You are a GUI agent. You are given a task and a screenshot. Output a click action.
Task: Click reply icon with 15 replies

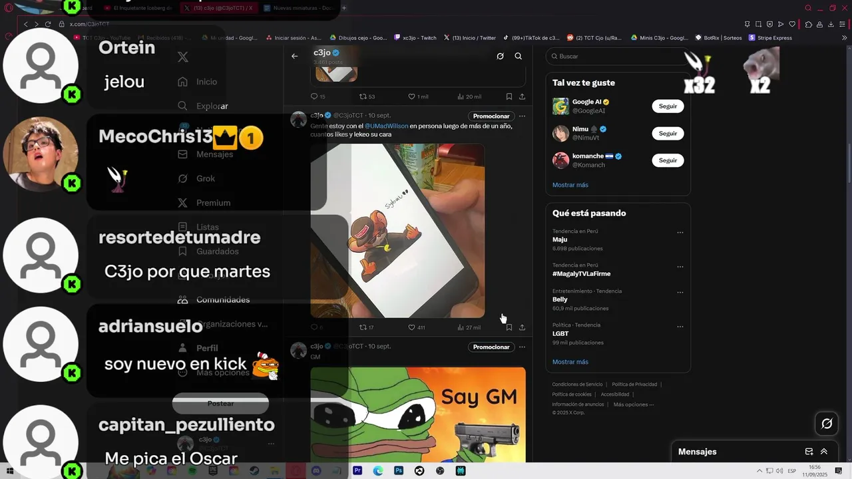(x=314, y=96)
